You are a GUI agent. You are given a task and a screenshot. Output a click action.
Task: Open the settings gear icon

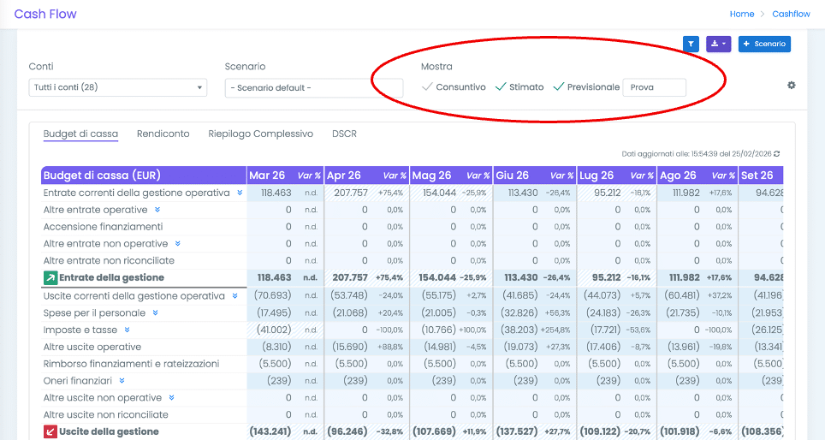(x=791, y=85)
